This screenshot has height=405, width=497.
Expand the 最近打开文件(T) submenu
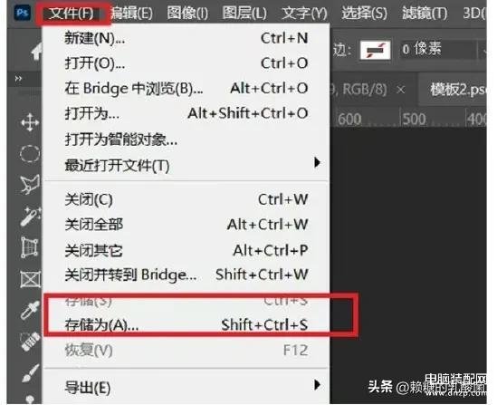(x=186, y=165)
